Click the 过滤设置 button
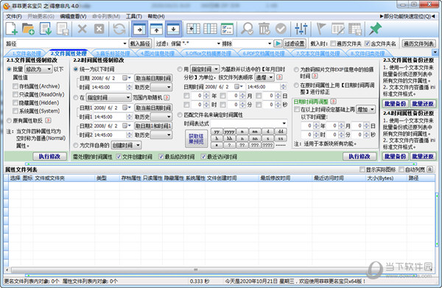This screenshot has height=288, width=442. pos(294,43)
